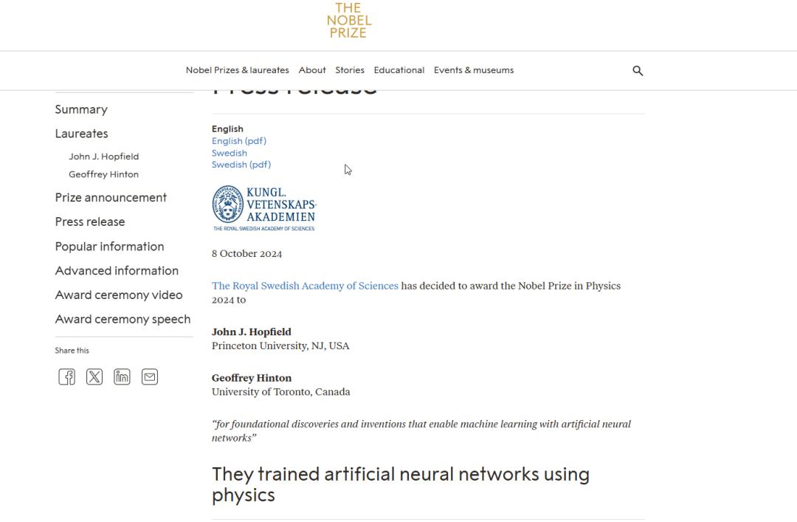Open Popular information page

point(109,247)
